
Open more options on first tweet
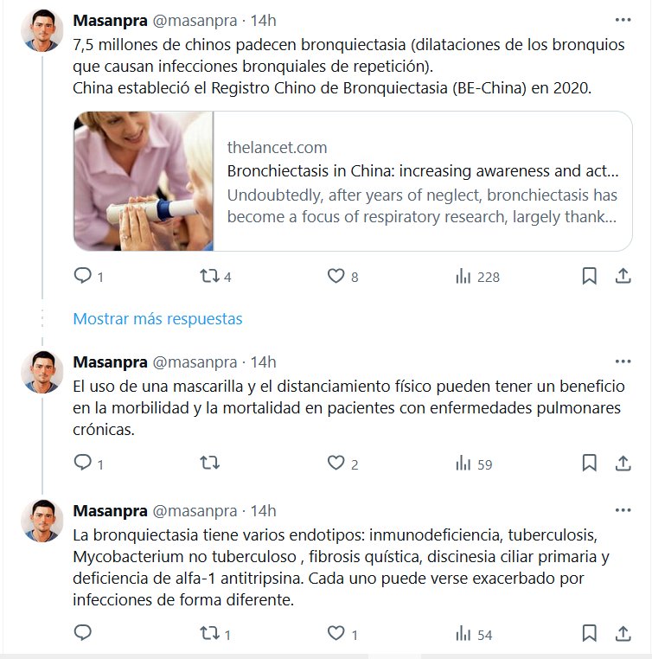623,20
